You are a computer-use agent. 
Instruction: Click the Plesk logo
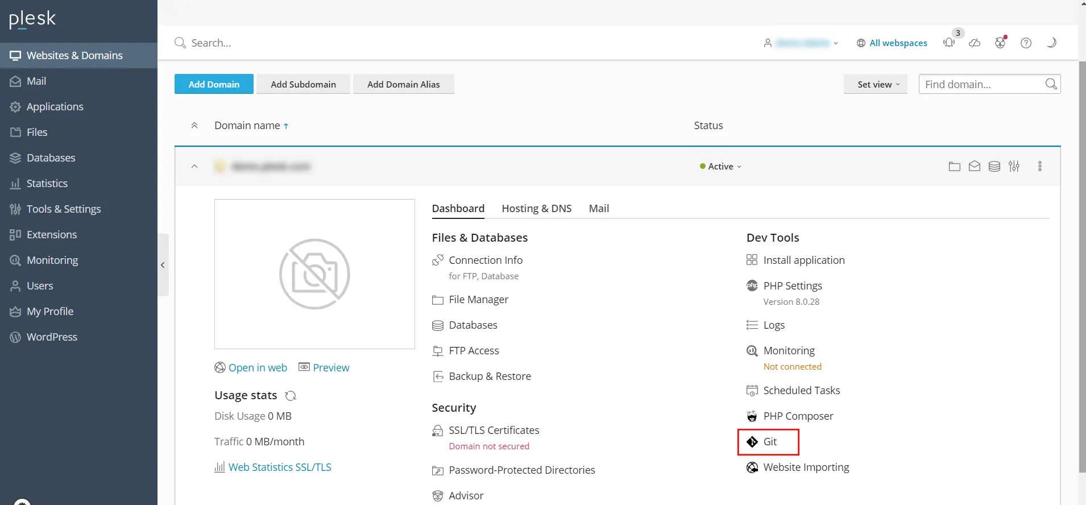click(32, 19)
